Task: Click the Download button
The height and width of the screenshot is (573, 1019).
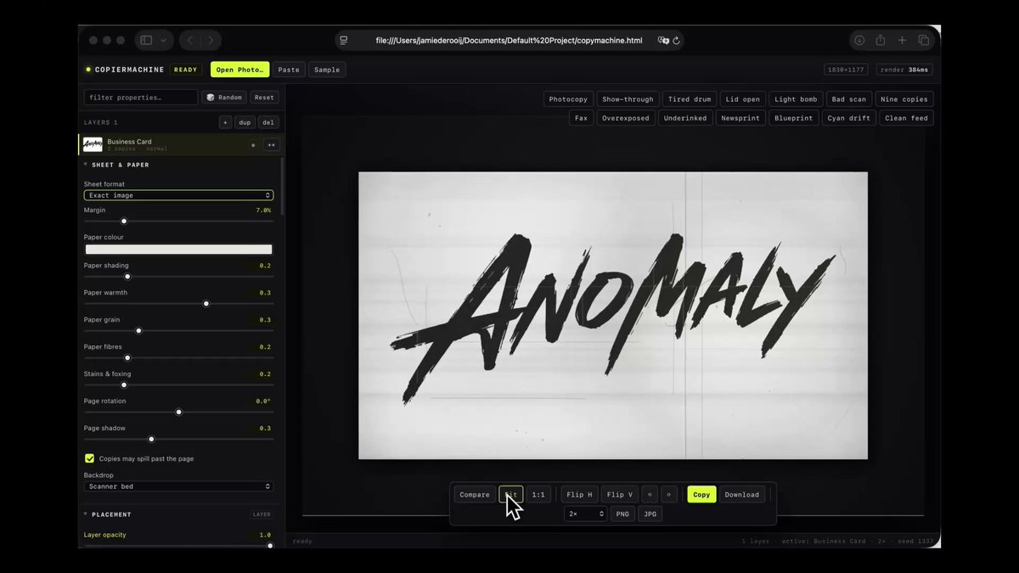Action: pos(742,494)
